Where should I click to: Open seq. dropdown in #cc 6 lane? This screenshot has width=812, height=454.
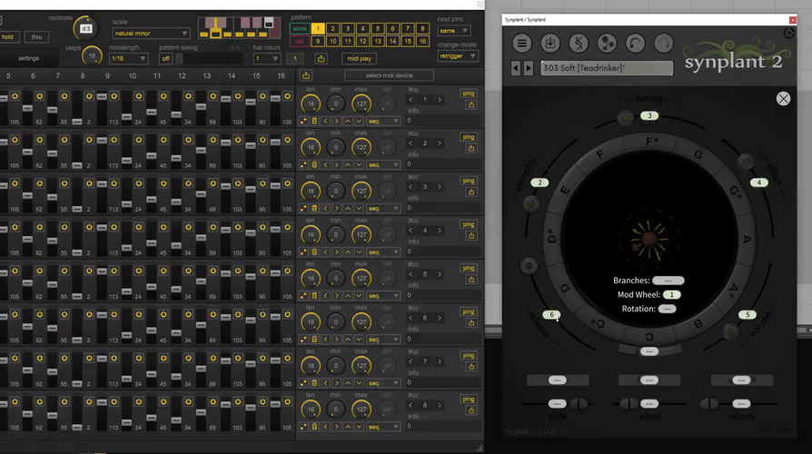[x=383, y=339]
